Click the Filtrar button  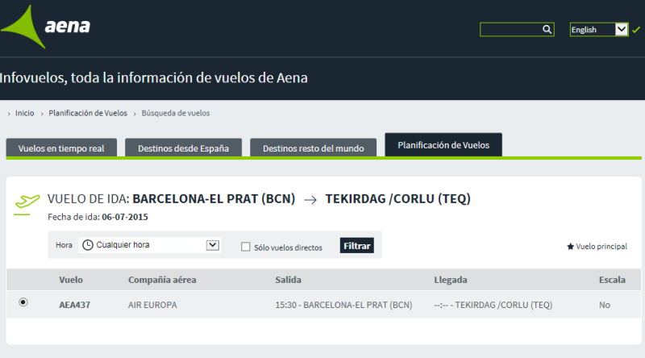pos(356,246)
